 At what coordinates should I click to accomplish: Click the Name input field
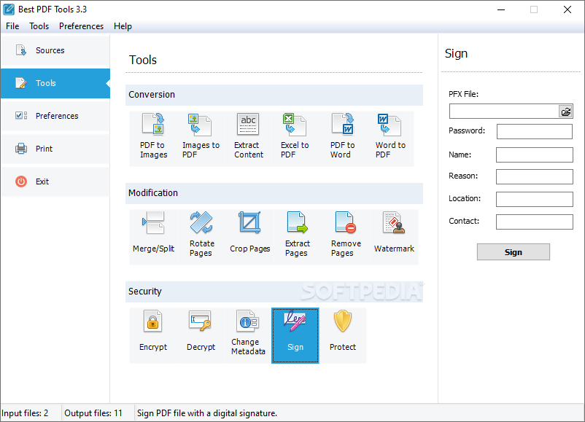[x=534, y=155]
